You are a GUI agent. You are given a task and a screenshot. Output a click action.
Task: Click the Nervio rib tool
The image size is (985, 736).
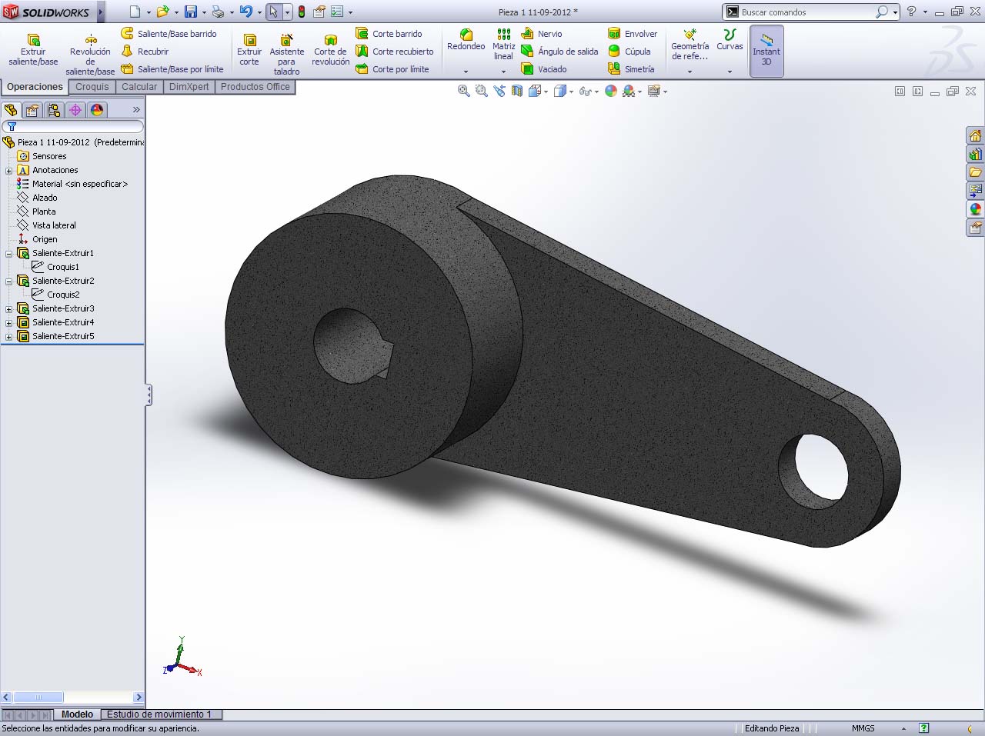pos(542,34)
